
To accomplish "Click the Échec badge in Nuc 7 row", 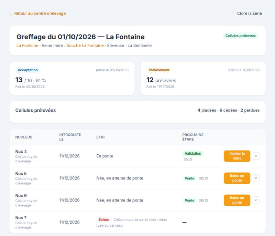I will click(104, 220).
